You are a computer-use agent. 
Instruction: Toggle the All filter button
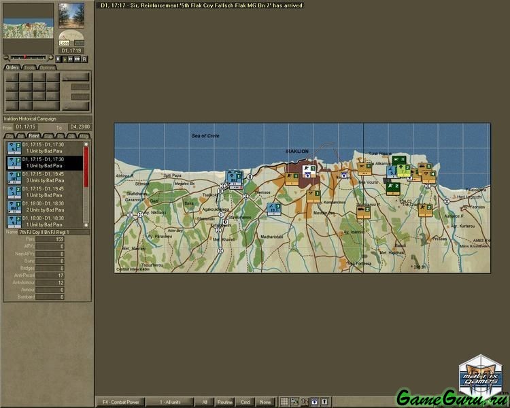tap(205, 402)
